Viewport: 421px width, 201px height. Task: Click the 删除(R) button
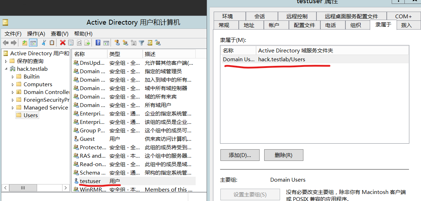pyautogui.click(x=283, y=155)
